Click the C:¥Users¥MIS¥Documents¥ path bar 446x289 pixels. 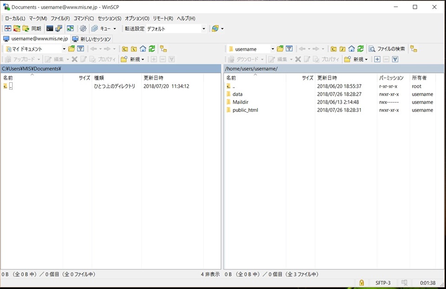point(111,69)
